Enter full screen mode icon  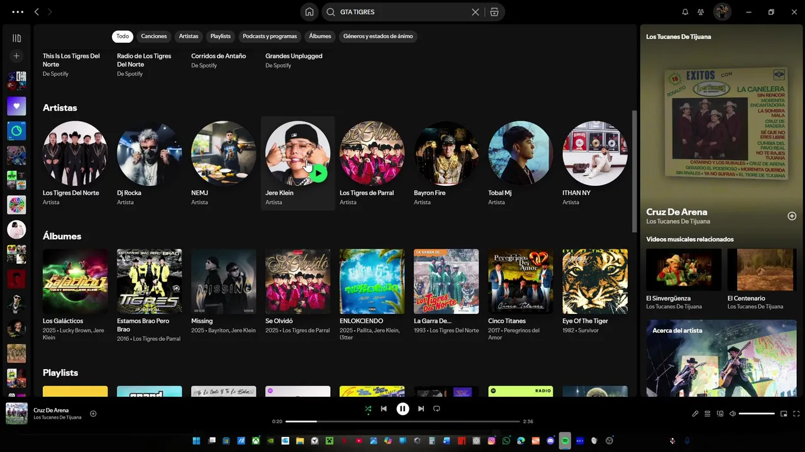[x=796, y=414]
